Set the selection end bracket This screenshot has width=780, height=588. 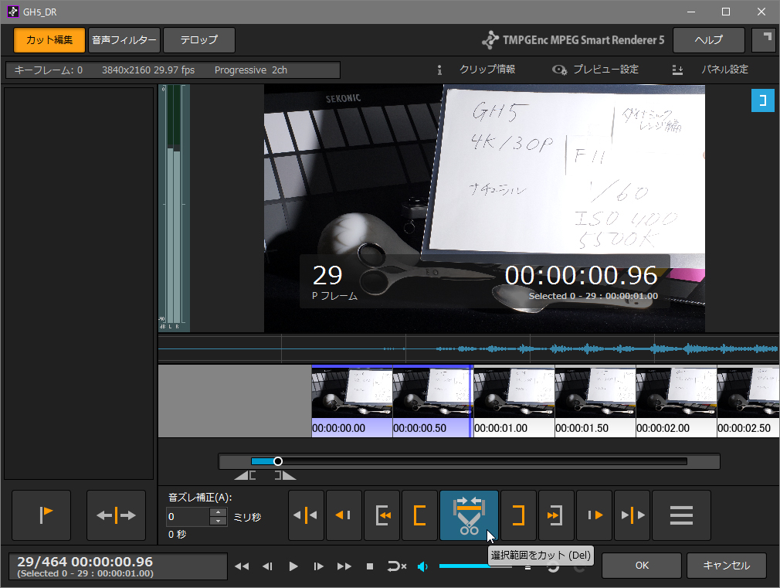pos(518,515)
